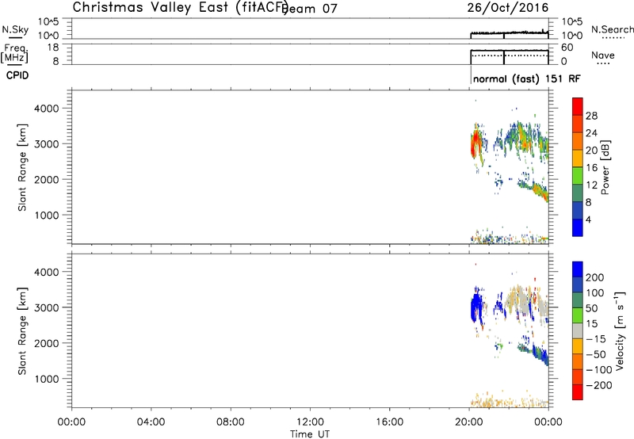
Task: Click the 'Freq. [MHz]' axis label
Action: click(x=14, y=53)
